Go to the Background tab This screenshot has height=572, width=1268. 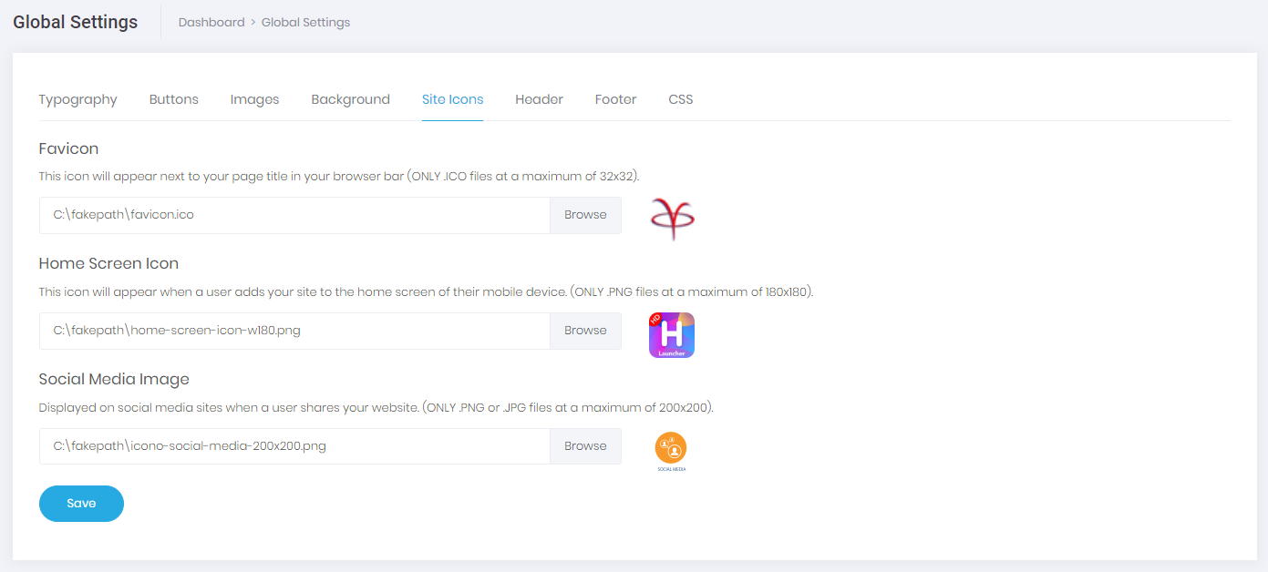[x=350, y=99]
